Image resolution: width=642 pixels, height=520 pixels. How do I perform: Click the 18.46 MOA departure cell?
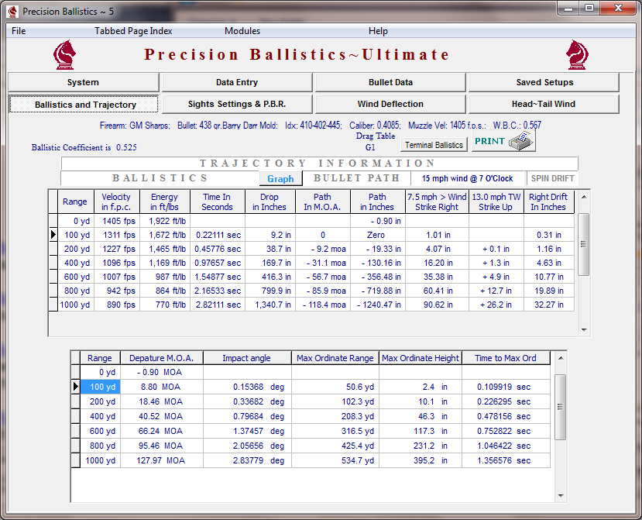161,401
